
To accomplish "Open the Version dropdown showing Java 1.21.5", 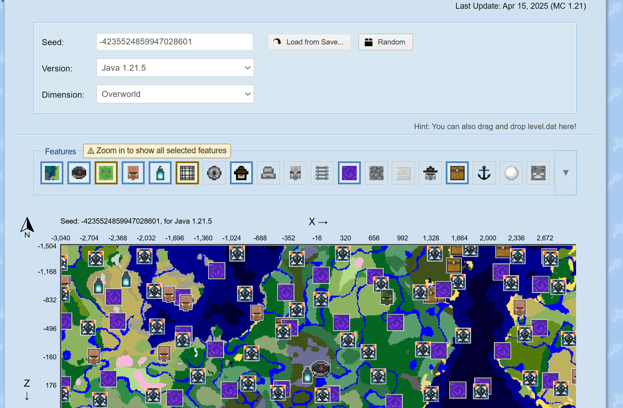I will 175,68.
